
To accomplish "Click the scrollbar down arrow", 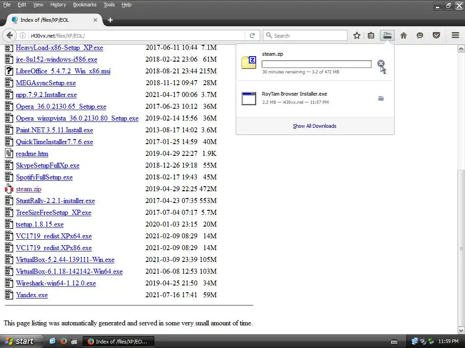I will pos(461,330).
